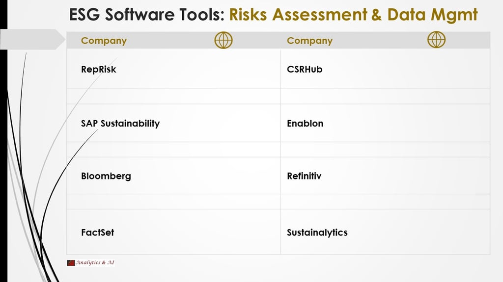This screenshot has height=282, width=503.
Task: Select the CSRHub company entry
Action: coord(305,69)
